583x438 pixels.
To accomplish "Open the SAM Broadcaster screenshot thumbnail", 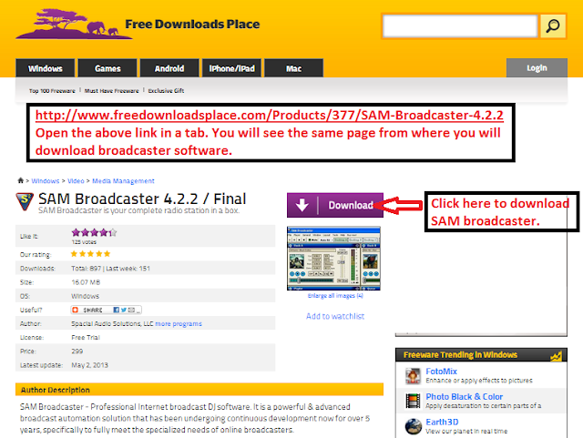I will [x=333, y=259].
